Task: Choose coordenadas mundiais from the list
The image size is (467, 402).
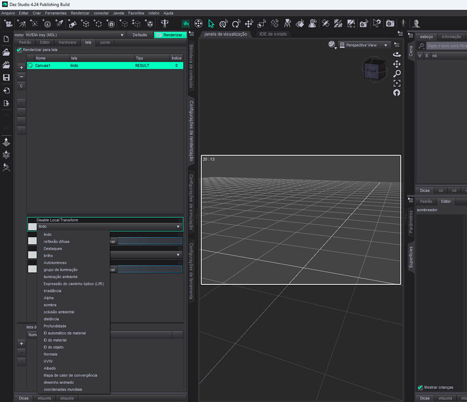Action: (63, 389)
